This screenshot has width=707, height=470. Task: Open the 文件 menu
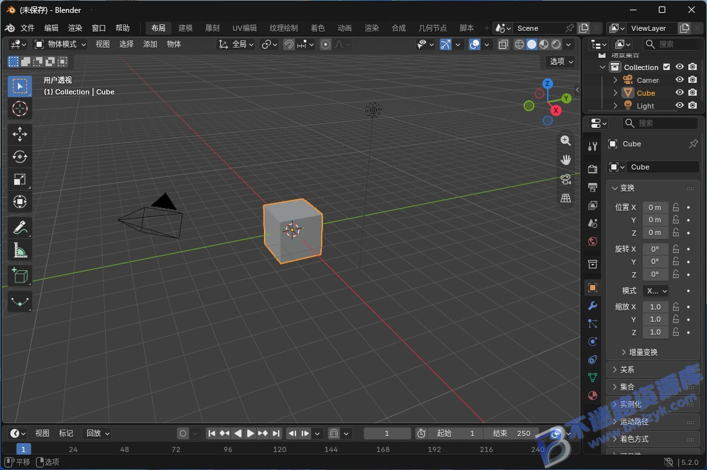pos(28,28)
